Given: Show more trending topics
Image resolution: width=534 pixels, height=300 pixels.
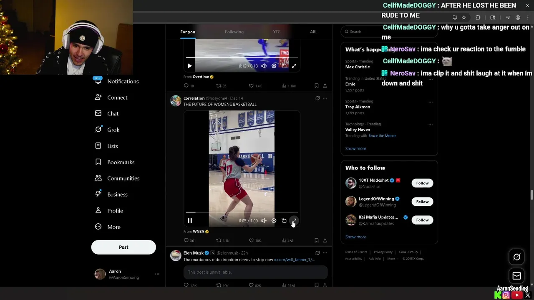Looking at the screenshot, I should tap(356, 148).
